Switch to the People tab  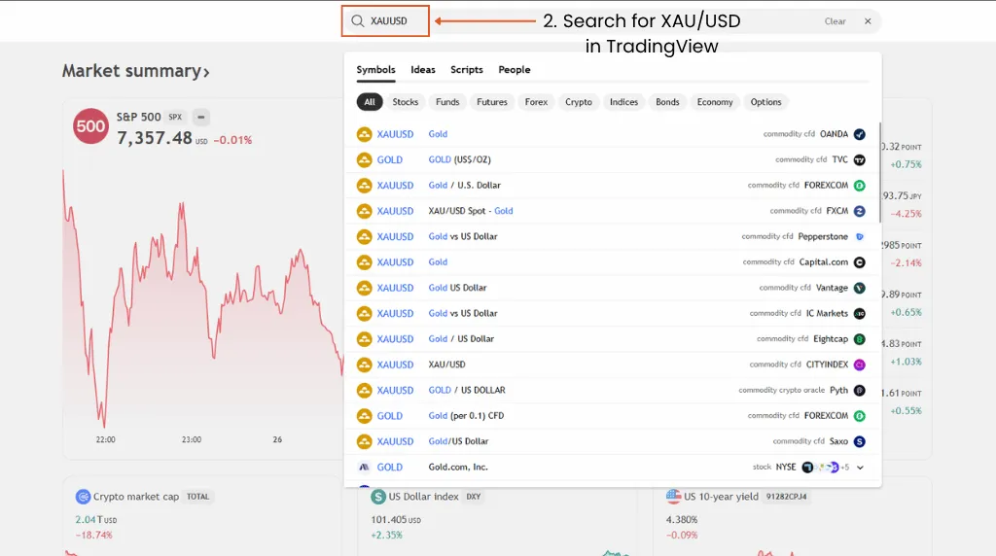coord(515,70)
